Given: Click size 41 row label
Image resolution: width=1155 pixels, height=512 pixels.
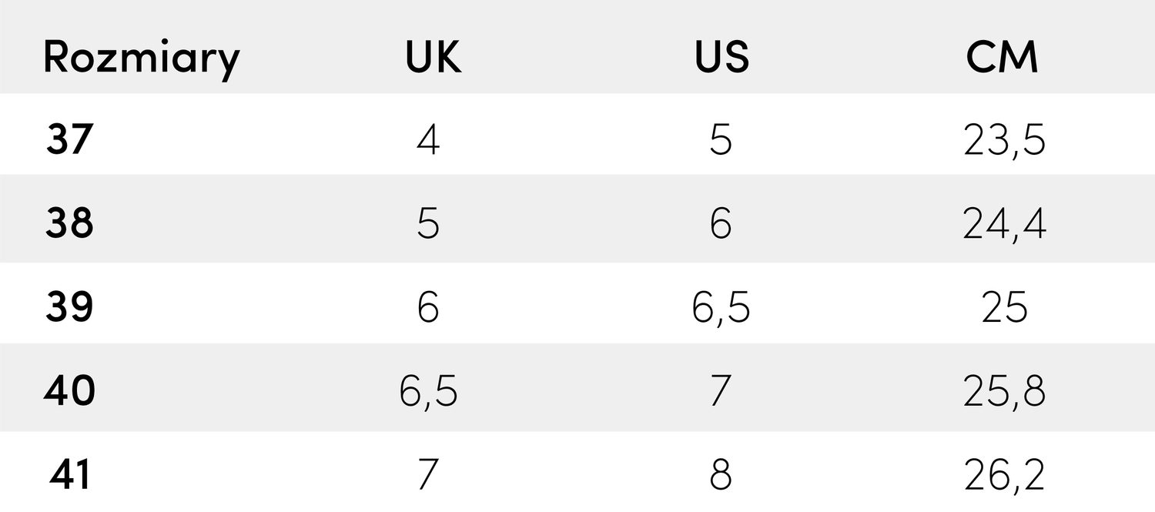Looking at the screenshot, I should (x=70, y=474).
